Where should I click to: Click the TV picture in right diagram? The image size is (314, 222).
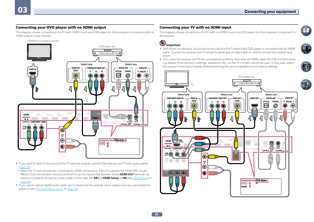coord(177,79)
